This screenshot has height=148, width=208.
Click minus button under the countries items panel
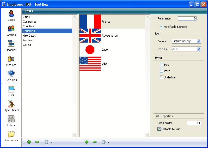click(x=95, y=142)
